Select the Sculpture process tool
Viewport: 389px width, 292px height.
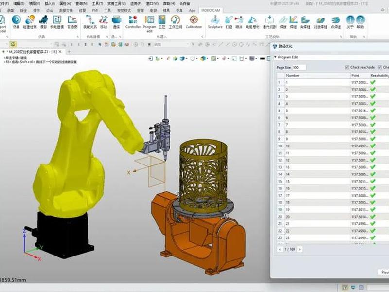(x=215, y=22)
